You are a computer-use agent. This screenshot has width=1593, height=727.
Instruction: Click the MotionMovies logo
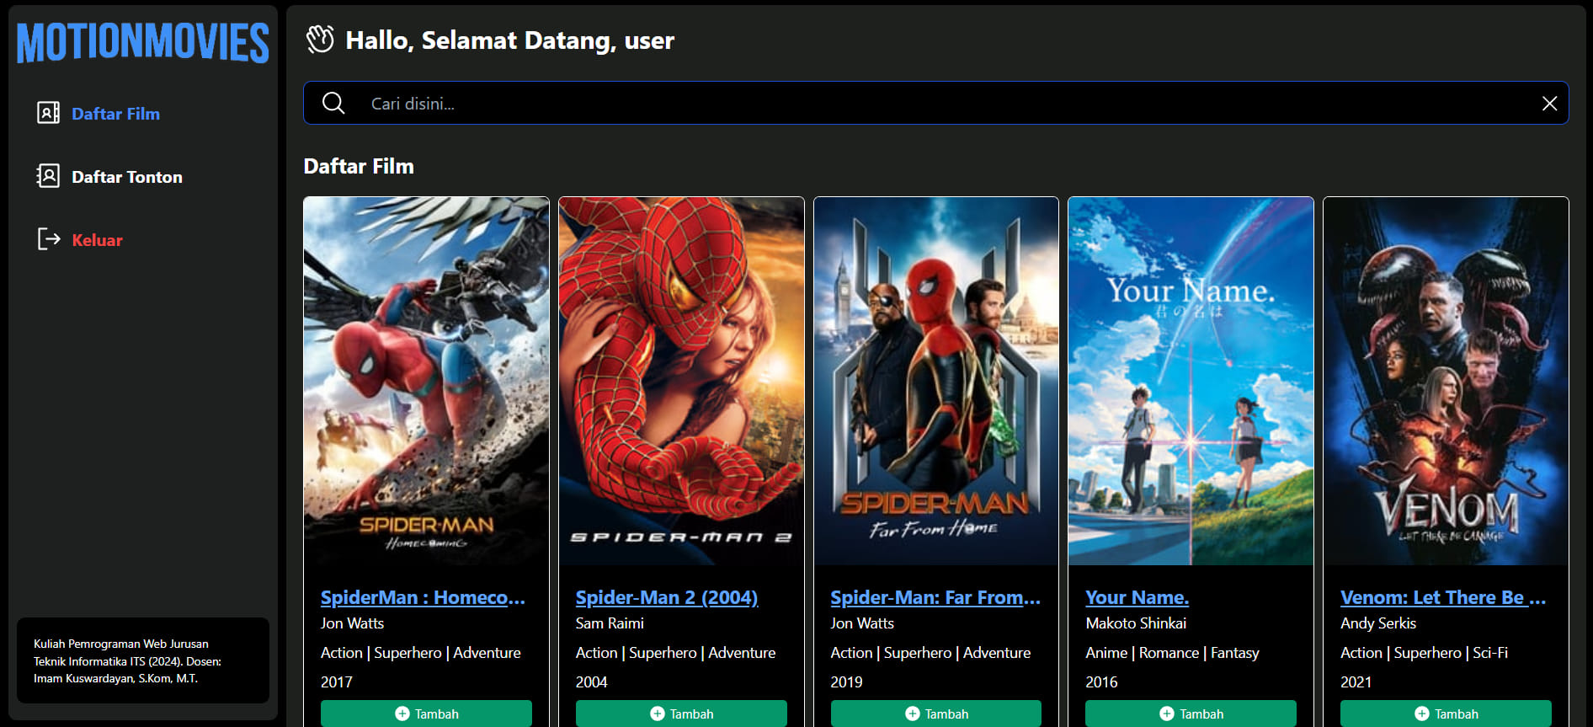click(x=142, y=43)
